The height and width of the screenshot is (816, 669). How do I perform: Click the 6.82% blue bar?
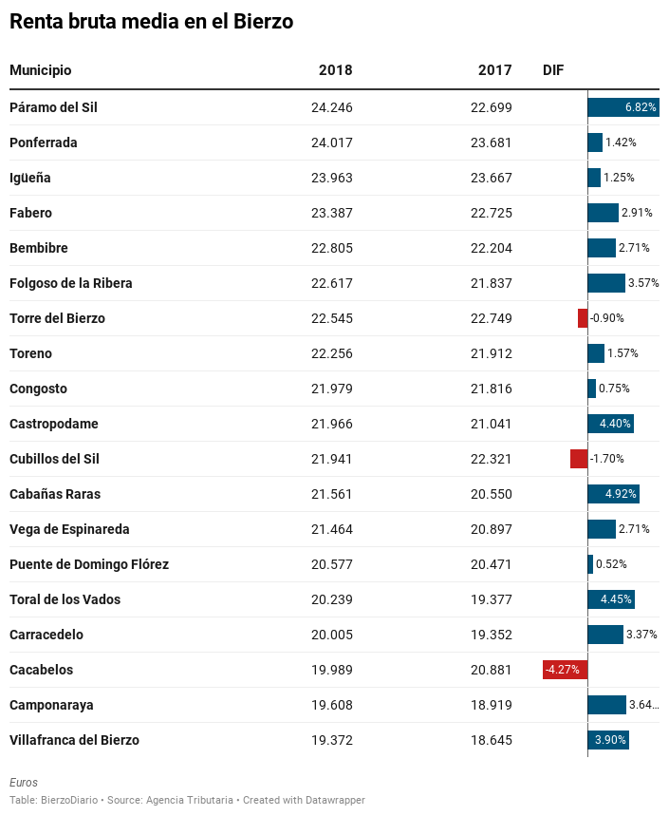tap(623, 107)
